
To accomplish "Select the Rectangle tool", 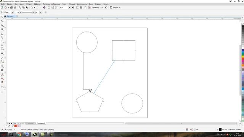I will pos(2,41).
